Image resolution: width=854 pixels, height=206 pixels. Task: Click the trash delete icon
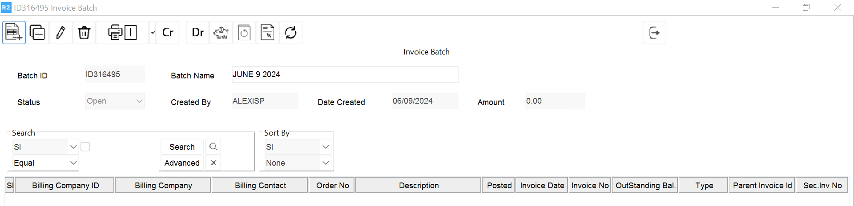[x=84, y=33]
